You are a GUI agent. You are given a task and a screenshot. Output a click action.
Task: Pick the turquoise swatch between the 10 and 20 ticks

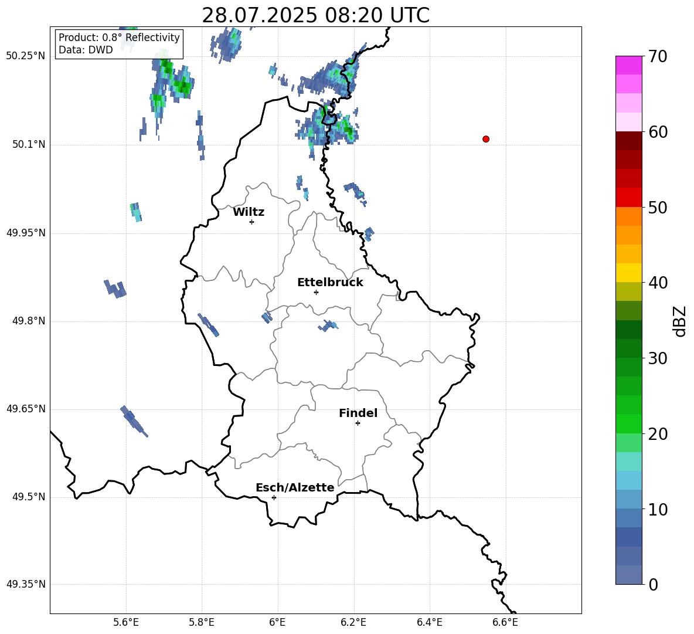pos(629,462)
